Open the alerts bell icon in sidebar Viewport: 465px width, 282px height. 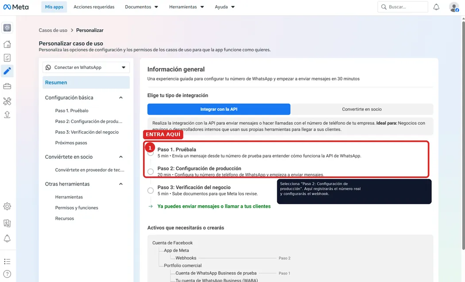tap(7, 239)
